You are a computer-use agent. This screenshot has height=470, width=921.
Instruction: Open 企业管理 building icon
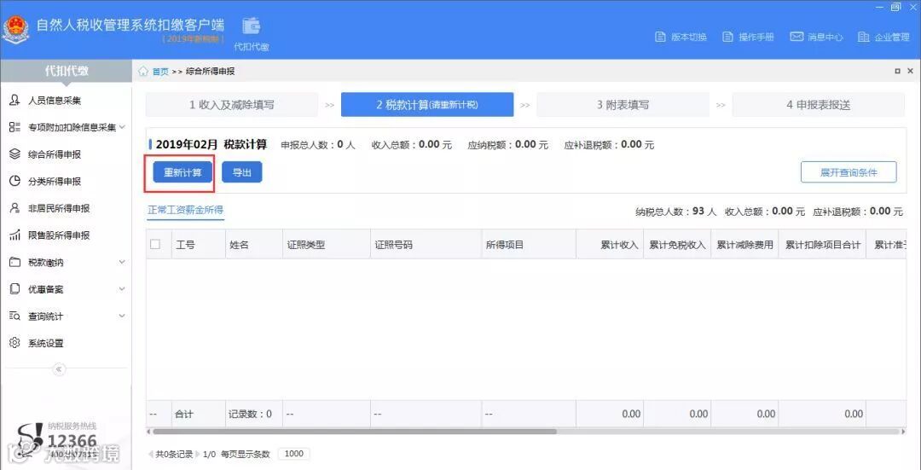click(863, 37)
